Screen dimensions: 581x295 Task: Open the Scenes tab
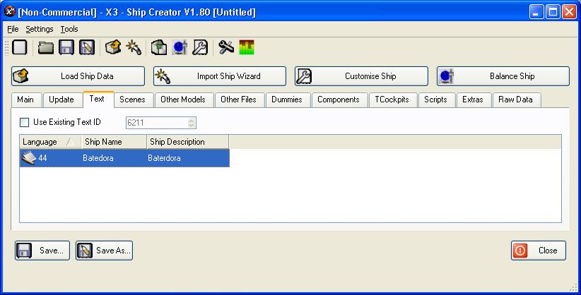(x=132, y=100)
